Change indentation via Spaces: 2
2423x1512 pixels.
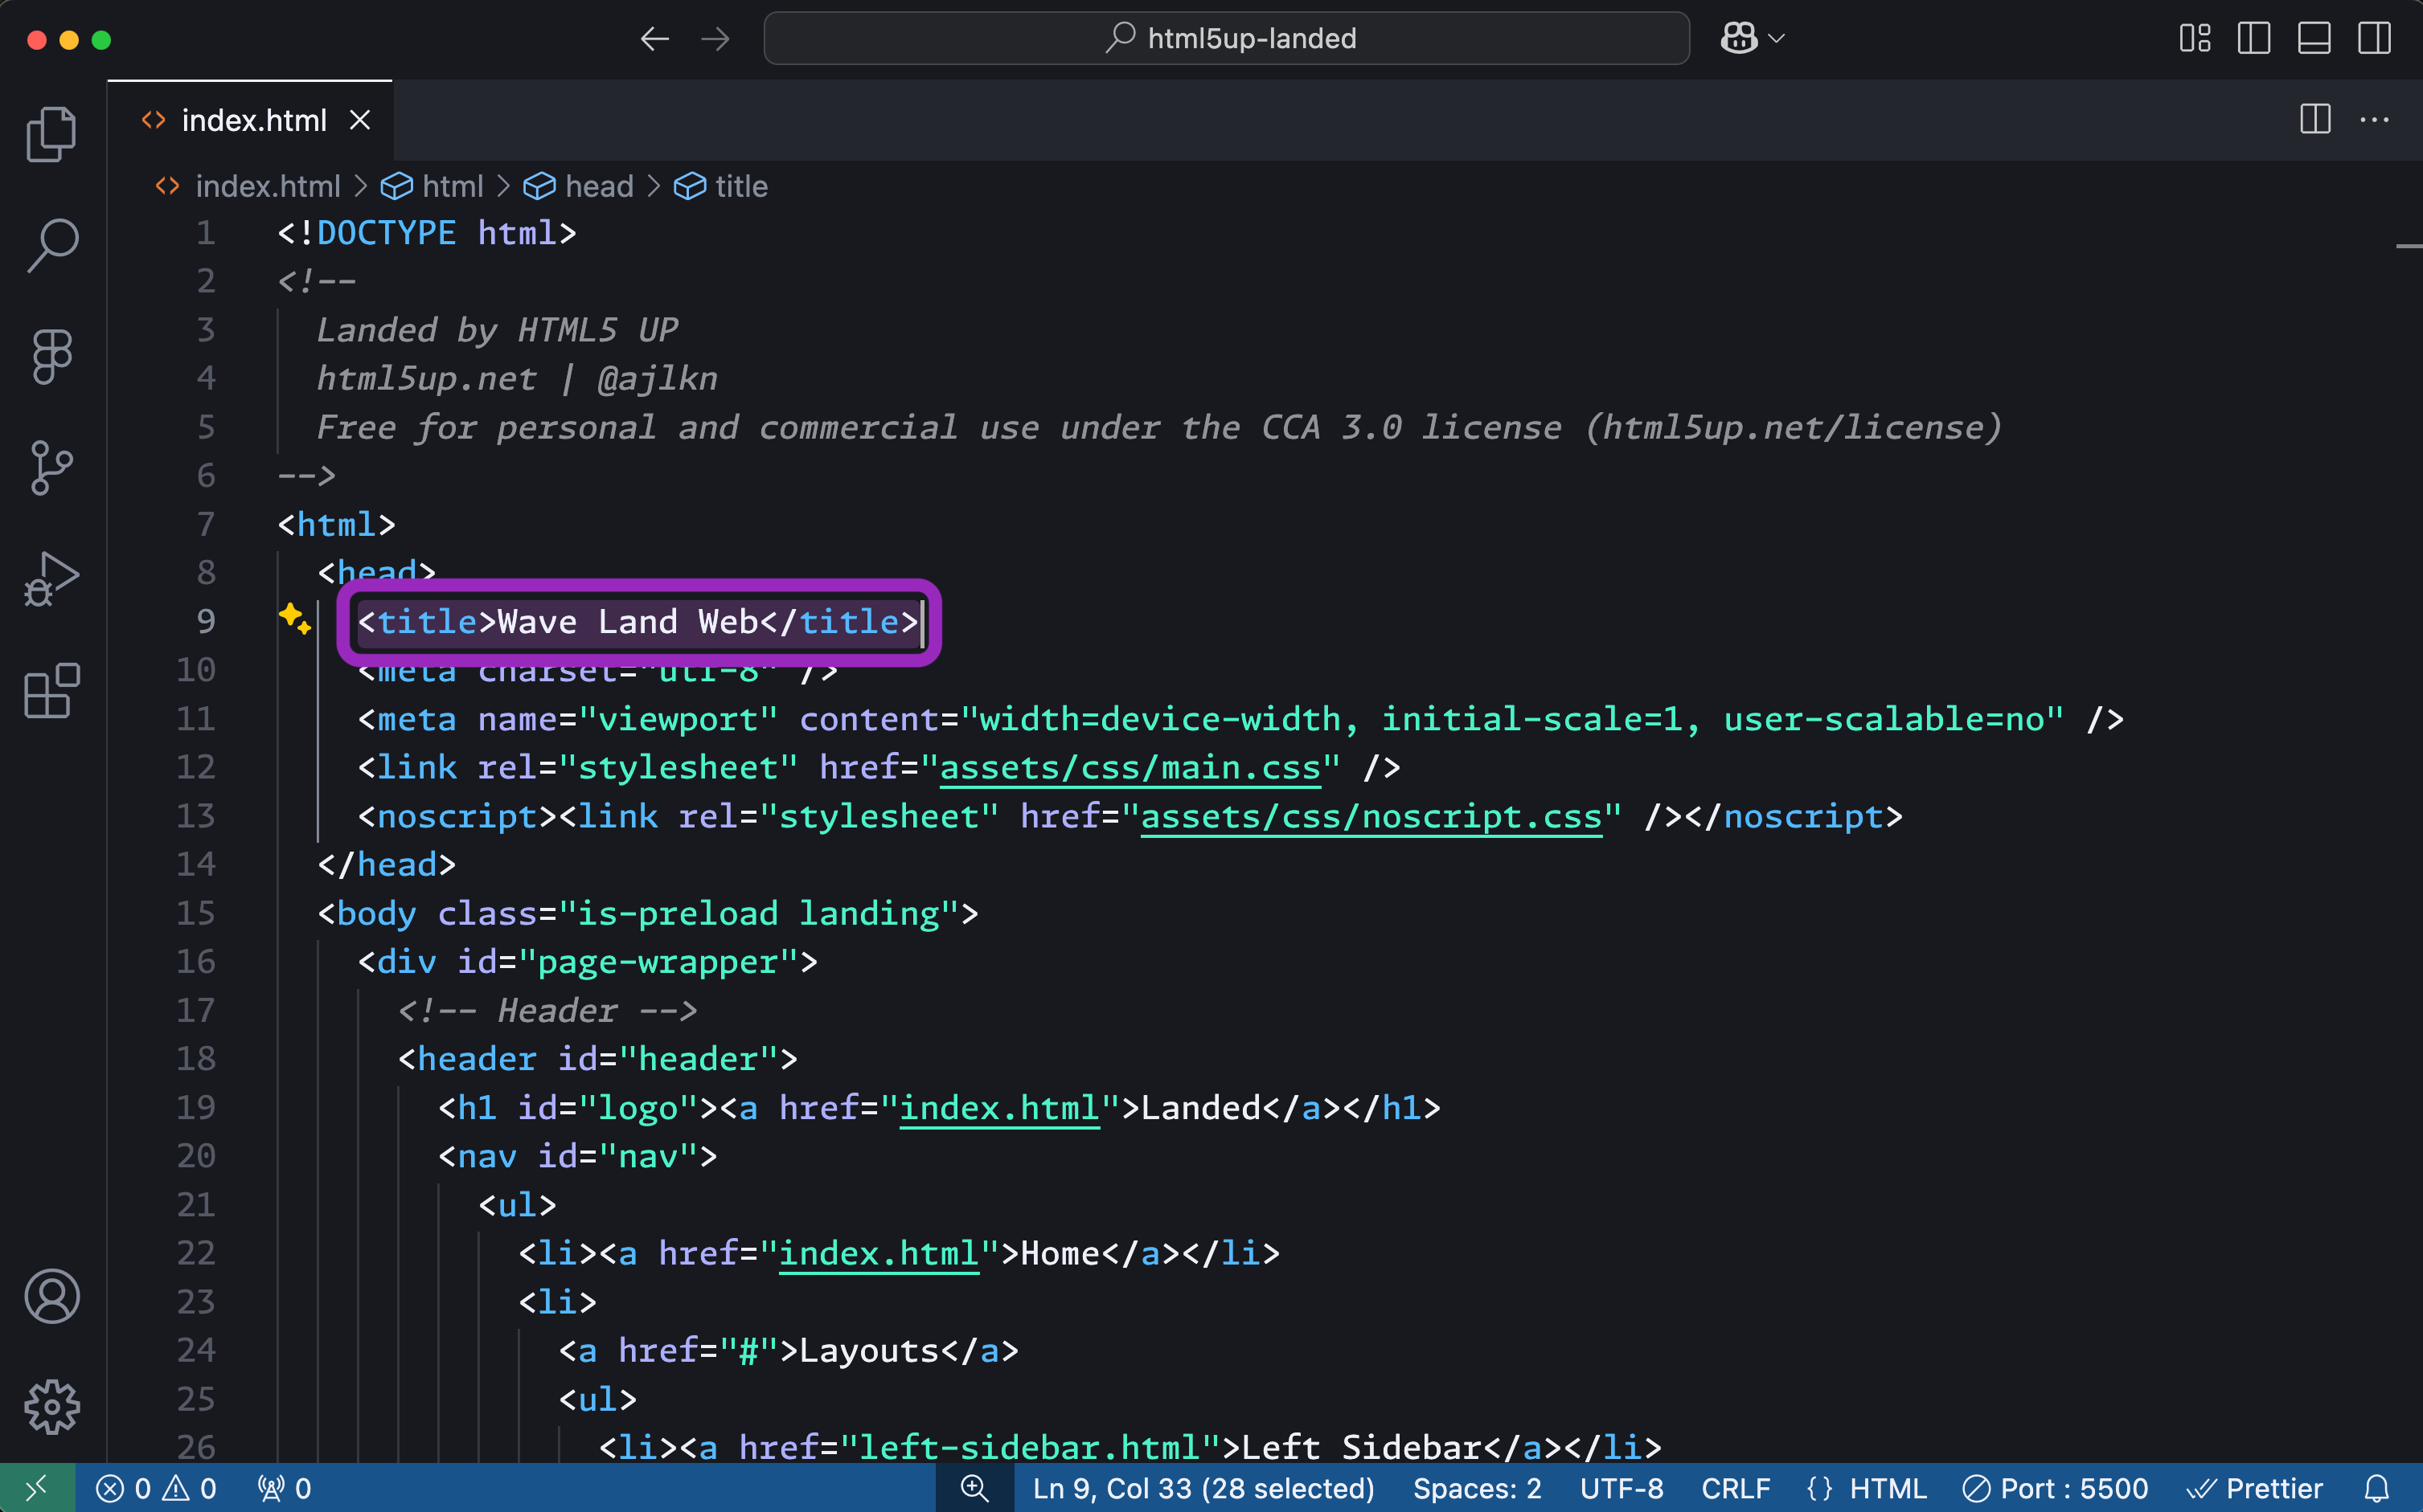click(1477, 1488)
